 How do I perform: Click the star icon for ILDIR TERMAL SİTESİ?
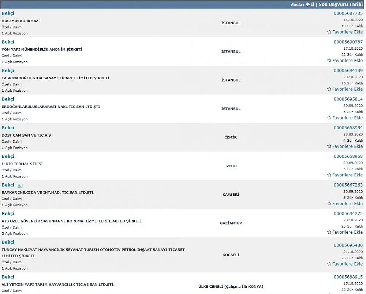pos(329,175)
